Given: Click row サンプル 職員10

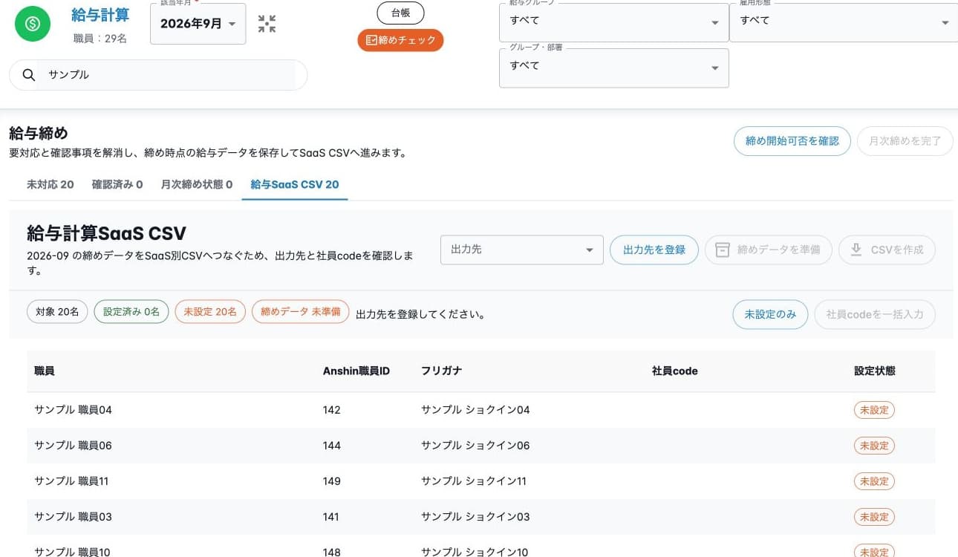Looking at the screenshot, I should click(x=481, y=546).
